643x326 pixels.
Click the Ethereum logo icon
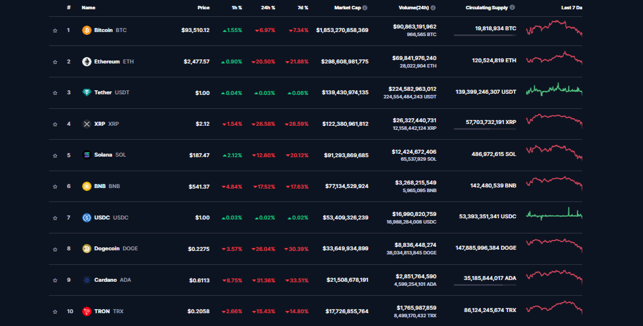[x=87, y=62]
